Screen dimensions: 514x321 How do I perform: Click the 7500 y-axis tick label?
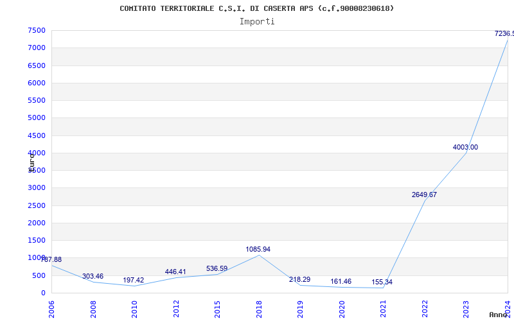(36, 31)
